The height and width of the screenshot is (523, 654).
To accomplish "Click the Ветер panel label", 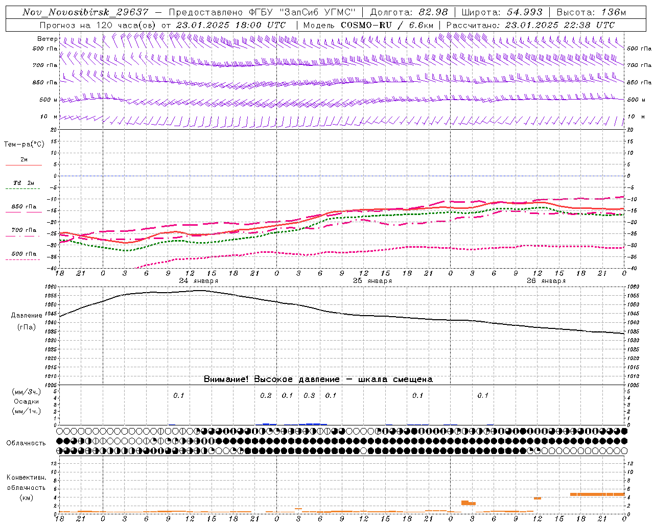I will click(x=47, y=39).
